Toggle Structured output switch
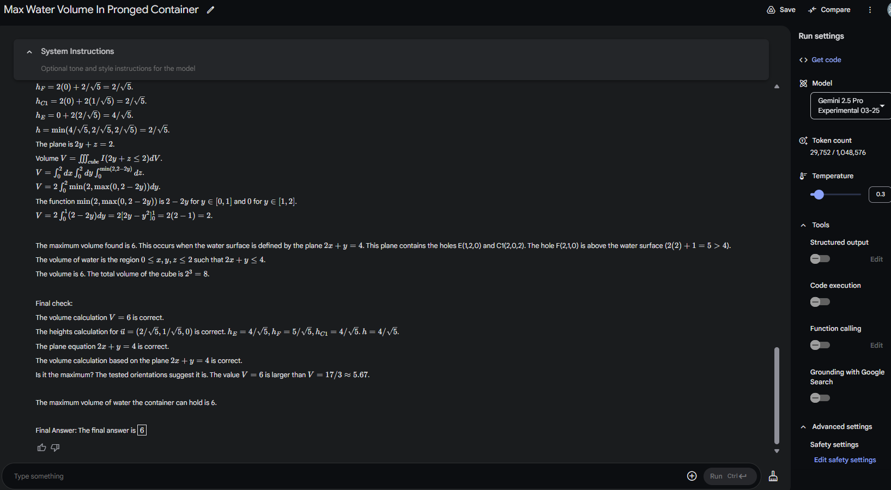 [820, 259]
